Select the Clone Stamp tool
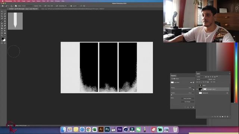Viewport: 239px width, 134px height. (x=5, y=21)
